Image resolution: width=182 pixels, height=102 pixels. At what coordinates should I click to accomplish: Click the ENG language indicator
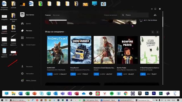(x=169, y=100)
